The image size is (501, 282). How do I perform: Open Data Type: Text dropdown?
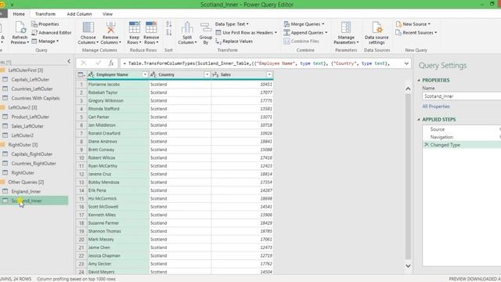coord(232,24)
